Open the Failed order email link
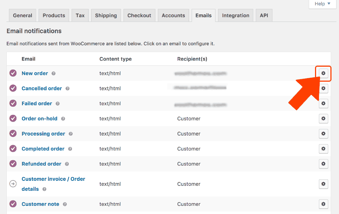Image resolution: width=339 pixels, height=214 pixels. coord(37,103)
